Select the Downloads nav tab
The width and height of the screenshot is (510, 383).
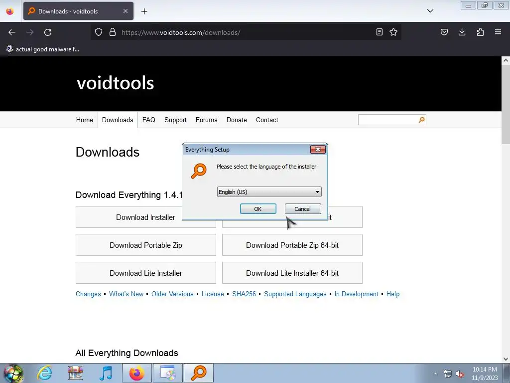pos(118,120)
